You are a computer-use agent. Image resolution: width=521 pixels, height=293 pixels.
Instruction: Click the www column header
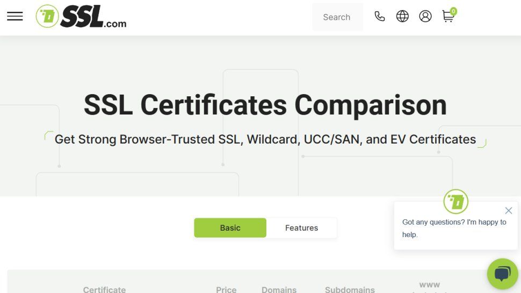coord(429,285)
